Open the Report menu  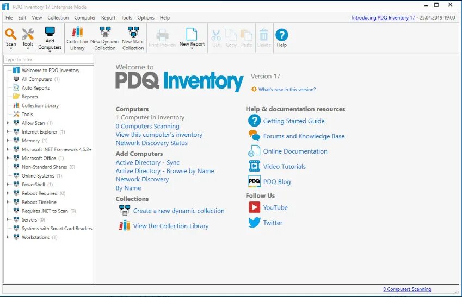coord(108,17)
